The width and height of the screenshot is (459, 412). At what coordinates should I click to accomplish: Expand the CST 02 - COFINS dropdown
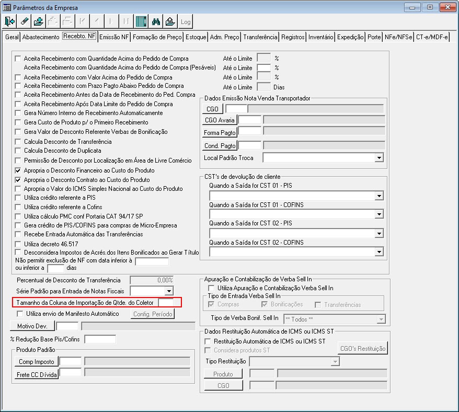click(x=379, y=252)
